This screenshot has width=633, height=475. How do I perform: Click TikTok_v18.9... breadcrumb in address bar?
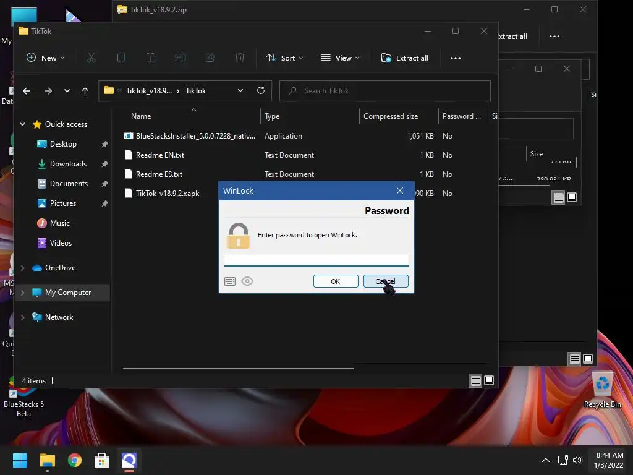(x=148, y=91)
